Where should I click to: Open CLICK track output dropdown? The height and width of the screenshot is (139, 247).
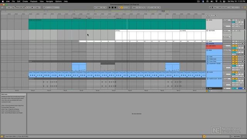[227, 75]
